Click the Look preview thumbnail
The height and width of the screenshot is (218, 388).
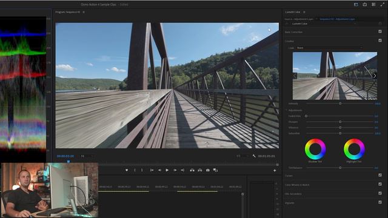coord(335,76)
